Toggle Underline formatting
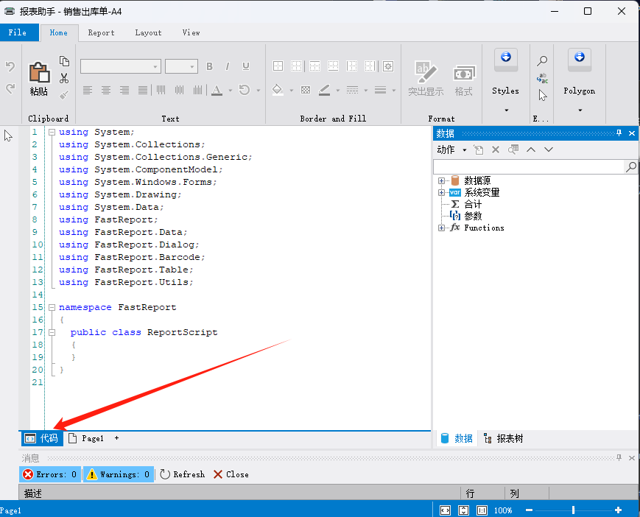The image size is (640, 517). click(246, 66)
